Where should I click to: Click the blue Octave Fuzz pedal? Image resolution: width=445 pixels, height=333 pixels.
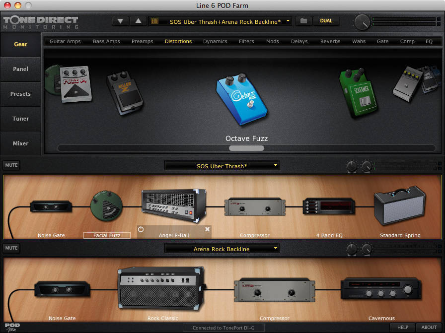click(x=241, y=99)
